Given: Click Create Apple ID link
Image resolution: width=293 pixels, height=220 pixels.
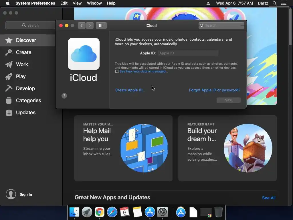Looking at the screenshot, I should pos(130,90).
